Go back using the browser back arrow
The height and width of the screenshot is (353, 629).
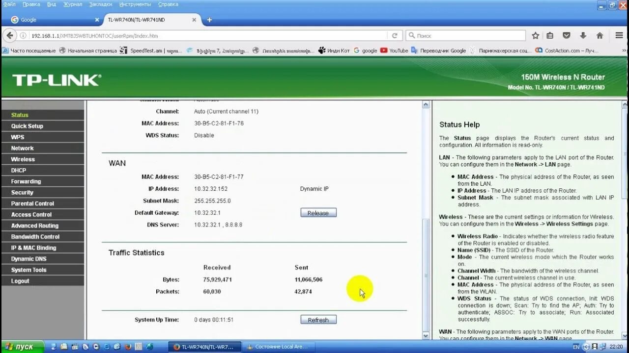[x=9, y=35]
